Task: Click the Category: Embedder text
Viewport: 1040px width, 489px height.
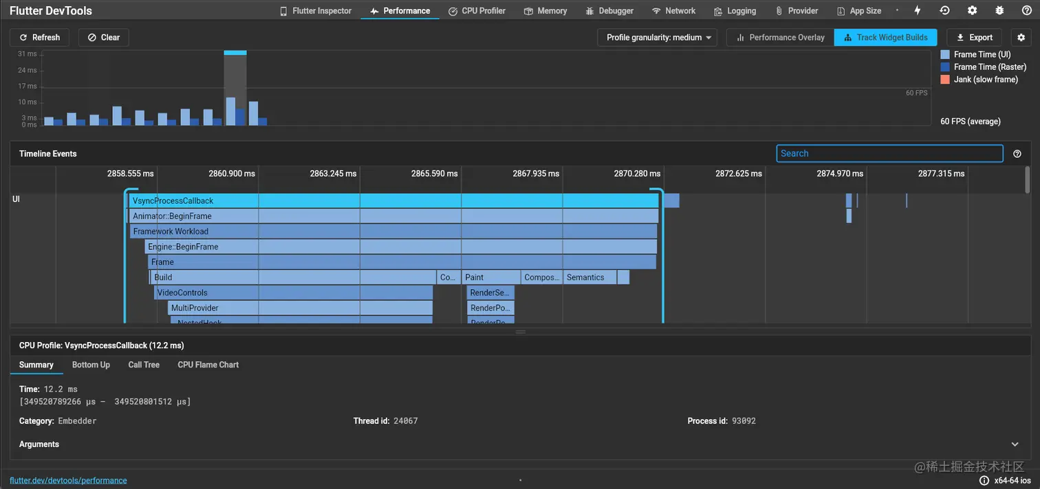Action: [x=58, y=421]
